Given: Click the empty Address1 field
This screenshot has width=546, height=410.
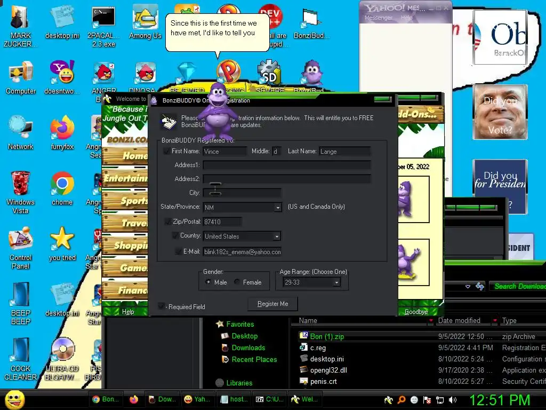Looking at the screenshot, I should click(x=287, y=165).
